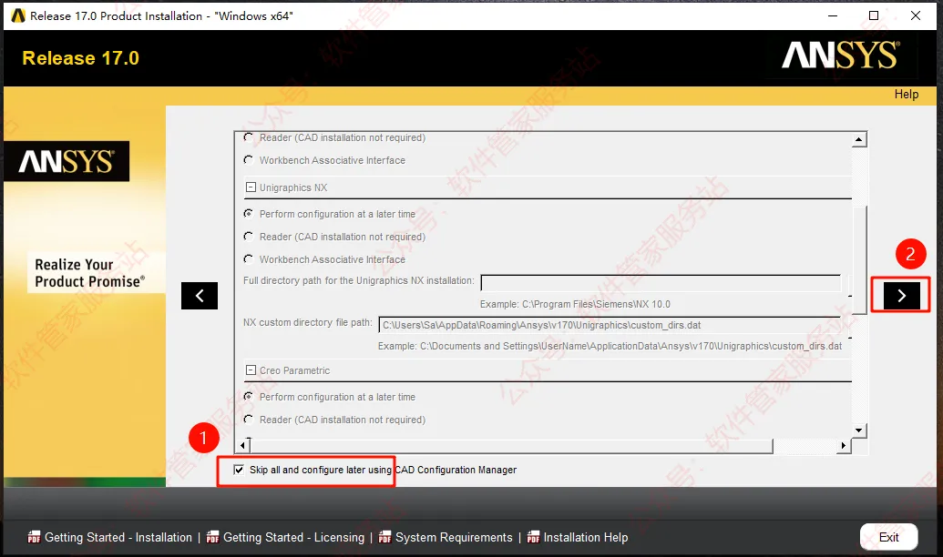943x557 pixels.
Task: Click the Unigraphics NX installation path field
Action: 661,283
